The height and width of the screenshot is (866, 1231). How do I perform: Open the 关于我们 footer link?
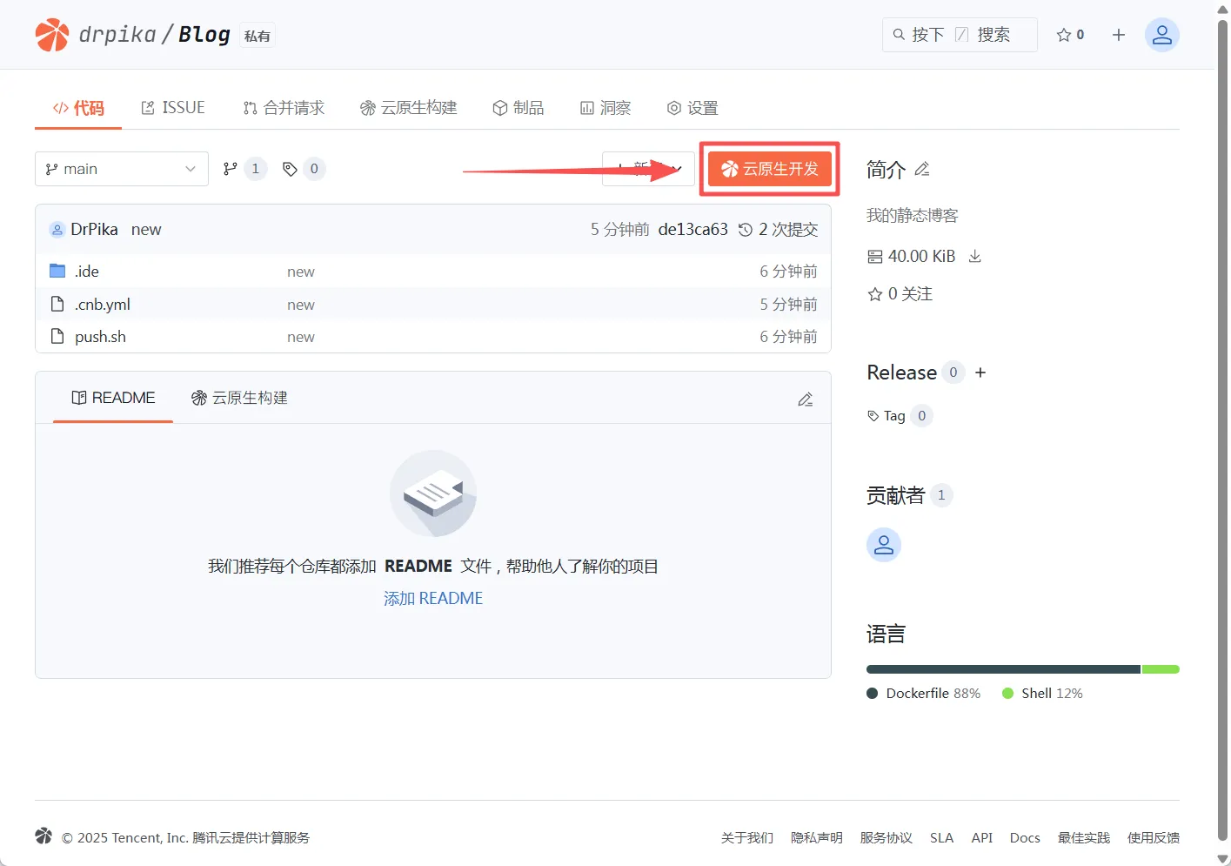[x=747, y=838]
